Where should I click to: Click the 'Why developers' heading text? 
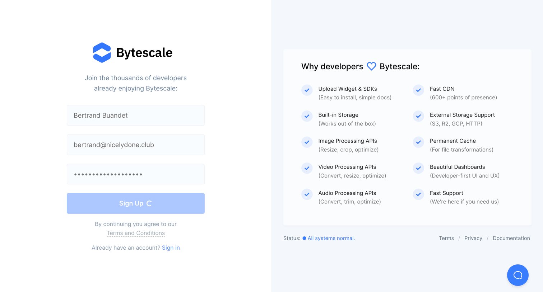coord(332,66)
